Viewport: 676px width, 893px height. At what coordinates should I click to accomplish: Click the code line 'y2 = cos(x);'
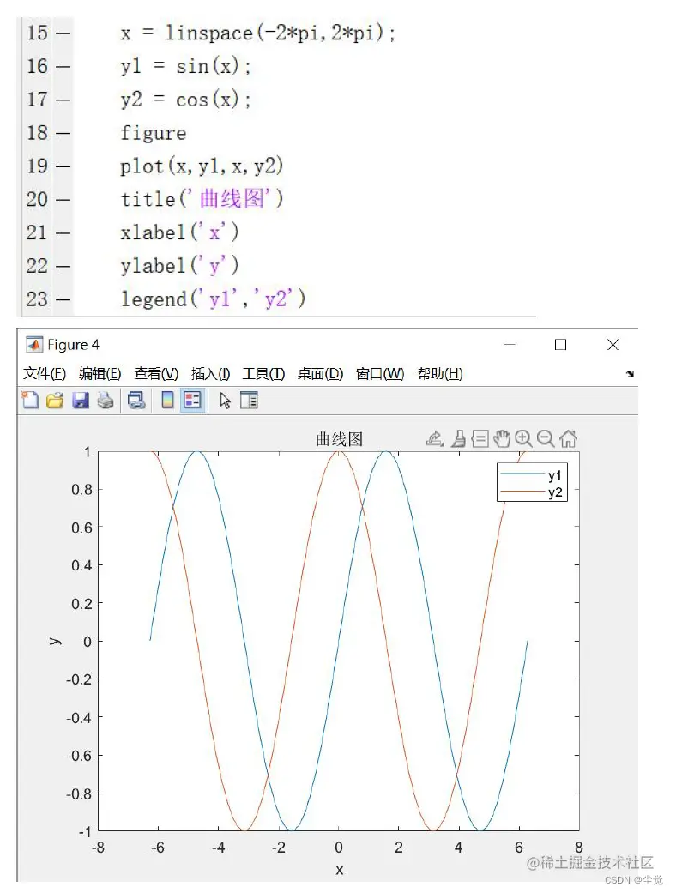point(185,100)
